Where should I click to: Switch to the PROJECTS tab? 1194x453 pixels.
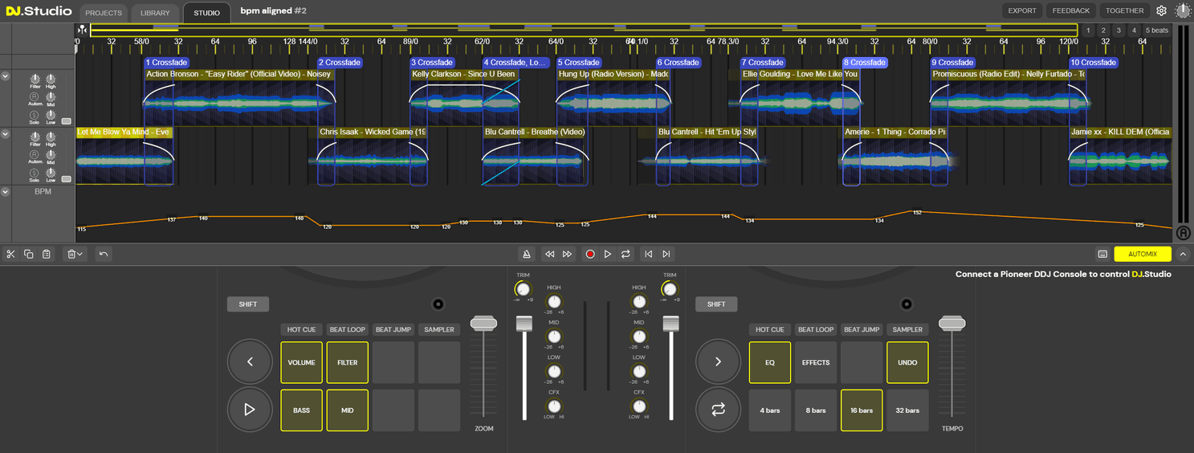104,13
